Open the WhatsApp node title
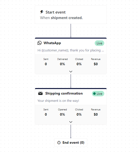 coord(52,43)
